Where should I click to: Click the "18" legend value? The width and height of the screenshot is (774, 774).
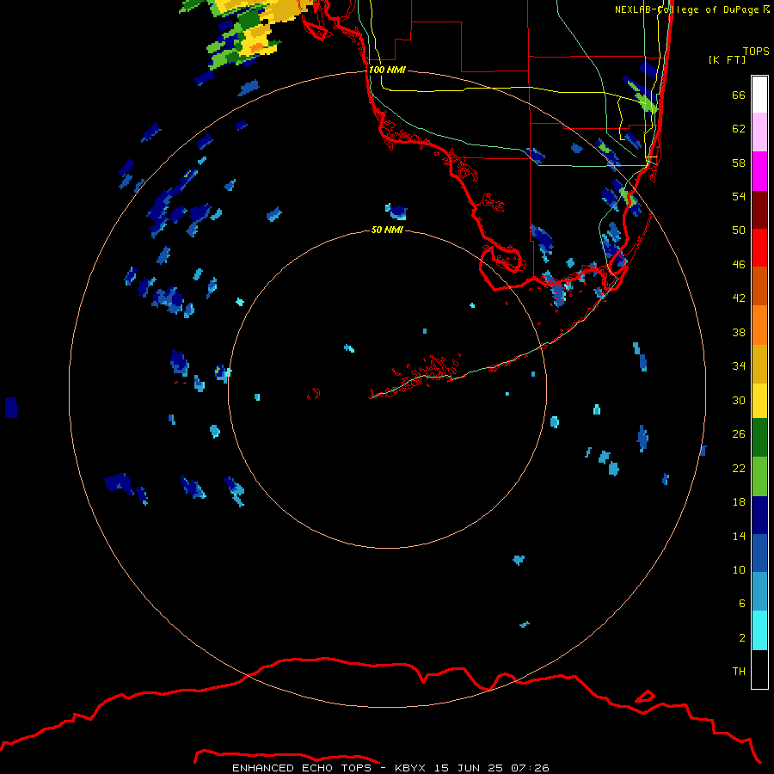pyautogui.click(x=739, y=502)
